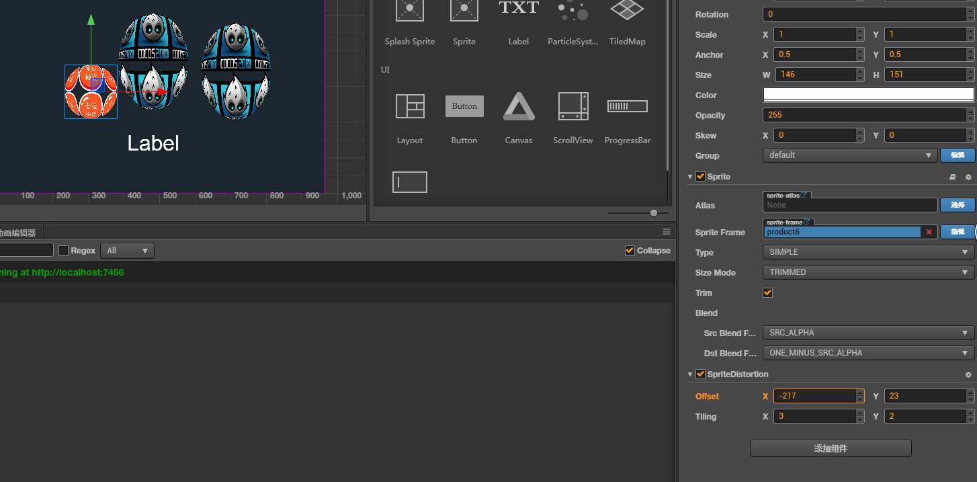Select the edit box icon below Layout
Image resolution: width=977 pixels, height=482 pixels.
click(x=410, y=182)
